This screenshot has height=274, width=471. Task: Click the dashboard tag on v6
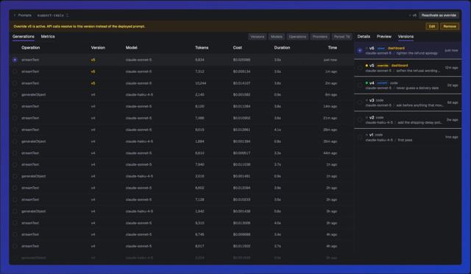[396, 48]
